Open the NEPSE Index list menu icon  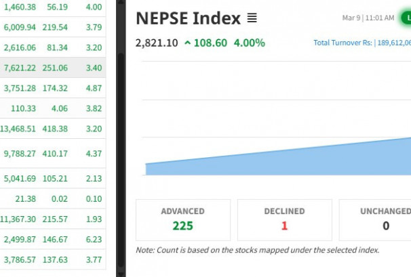coord(252,18)
